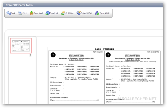
Task: Select Build Link text label
Action: point(70,13)
